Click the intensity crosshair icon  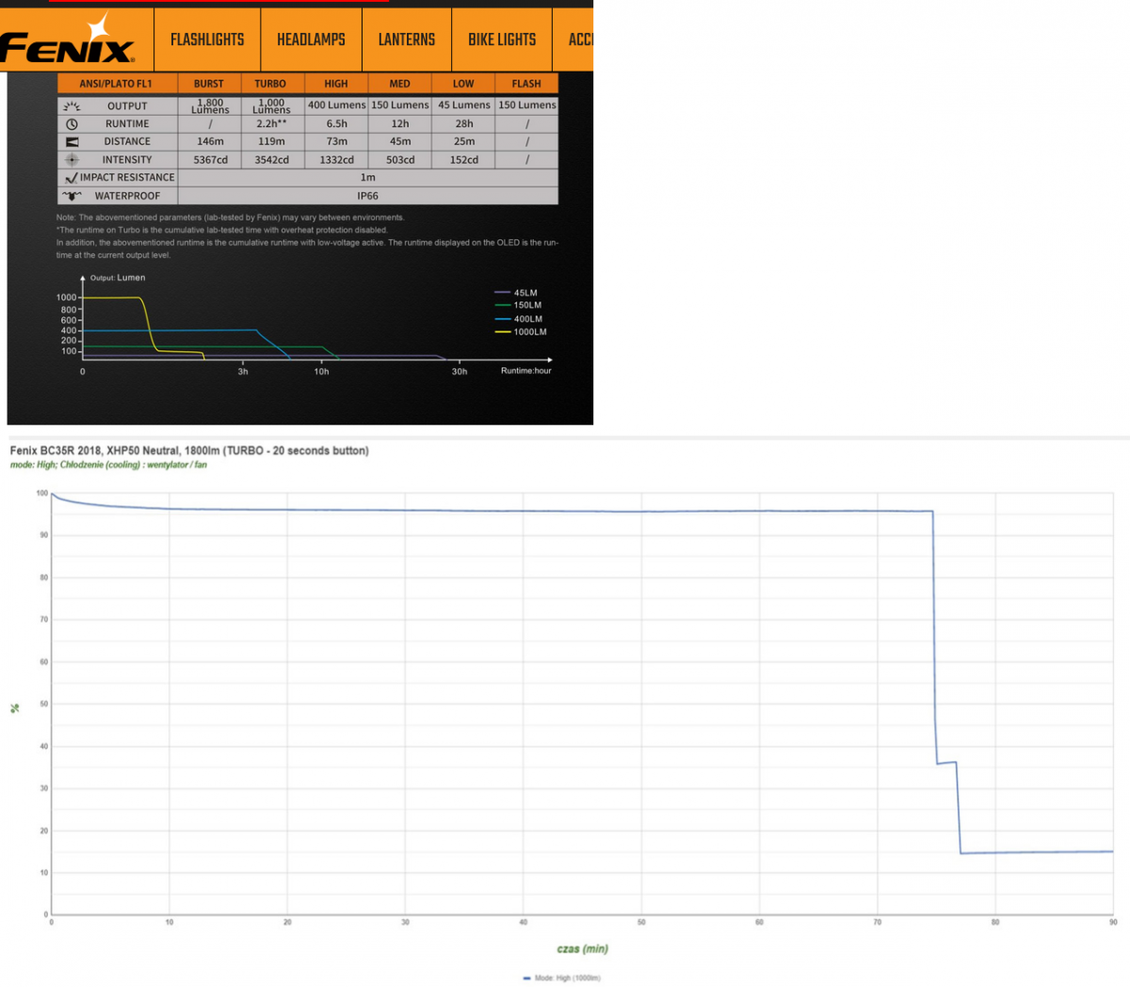coord(72,160)
